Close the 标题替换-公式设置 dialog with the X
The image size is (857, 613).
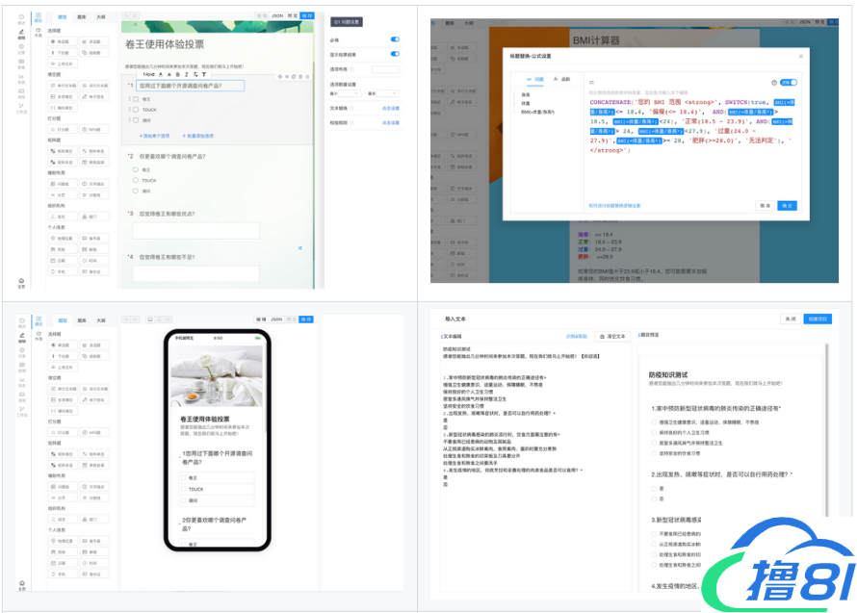(799, 56)
